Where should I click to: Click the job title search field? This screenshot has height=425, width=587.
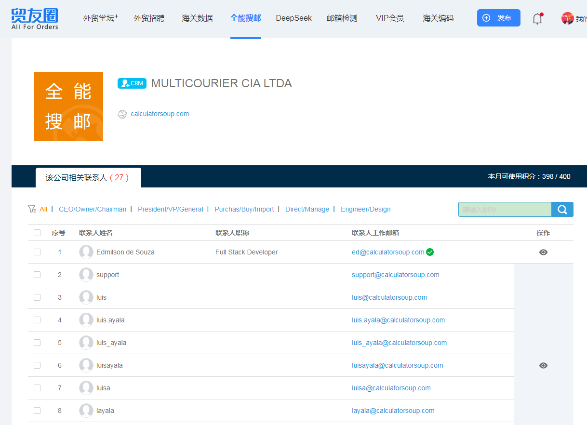pos(505,210)
